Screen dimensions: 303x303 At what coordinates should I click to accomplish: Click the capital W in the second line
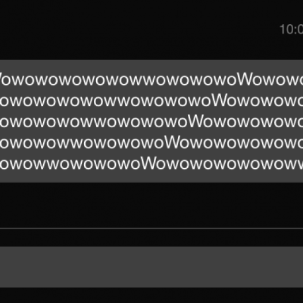(221, 100)
